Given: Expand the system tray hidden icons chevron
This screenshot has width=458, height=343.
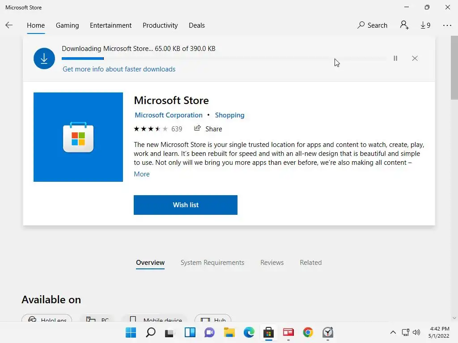Looking at the screenshot, I should 393,332.
